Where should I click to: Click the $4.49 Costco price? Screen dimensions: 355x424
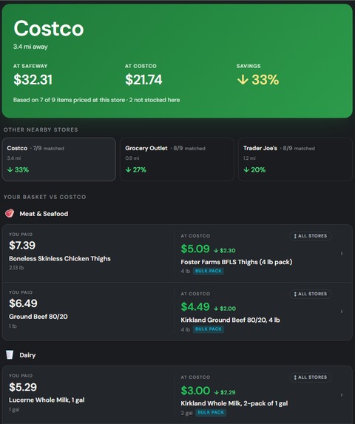(x=195, y=307)
